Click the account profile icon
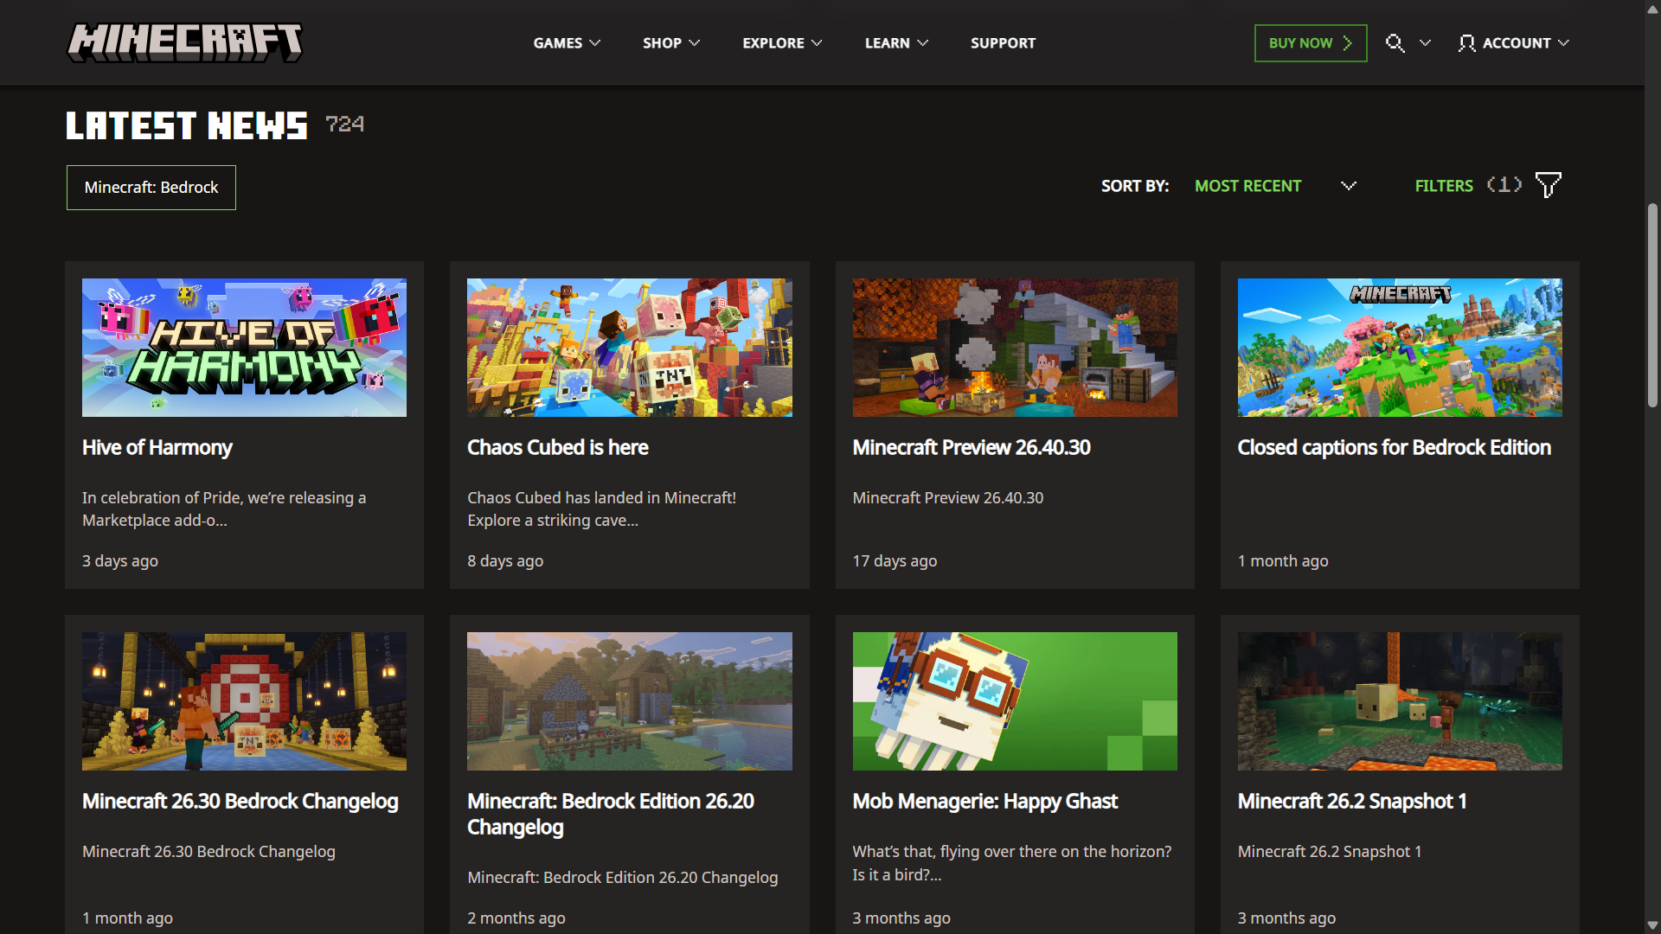This screenshot has height=934, width=1661. click(x=1466, y=43)
